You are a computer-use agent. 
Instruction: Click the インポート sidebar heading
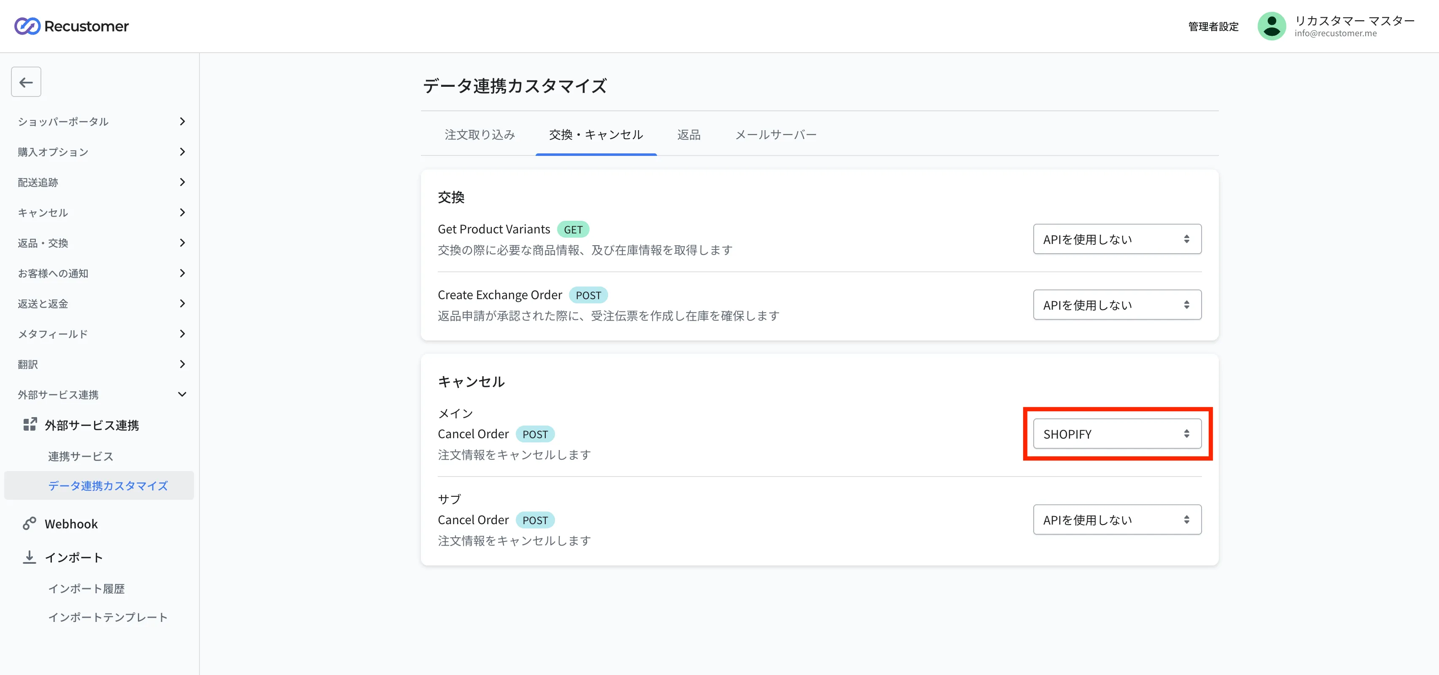[74, 558]
